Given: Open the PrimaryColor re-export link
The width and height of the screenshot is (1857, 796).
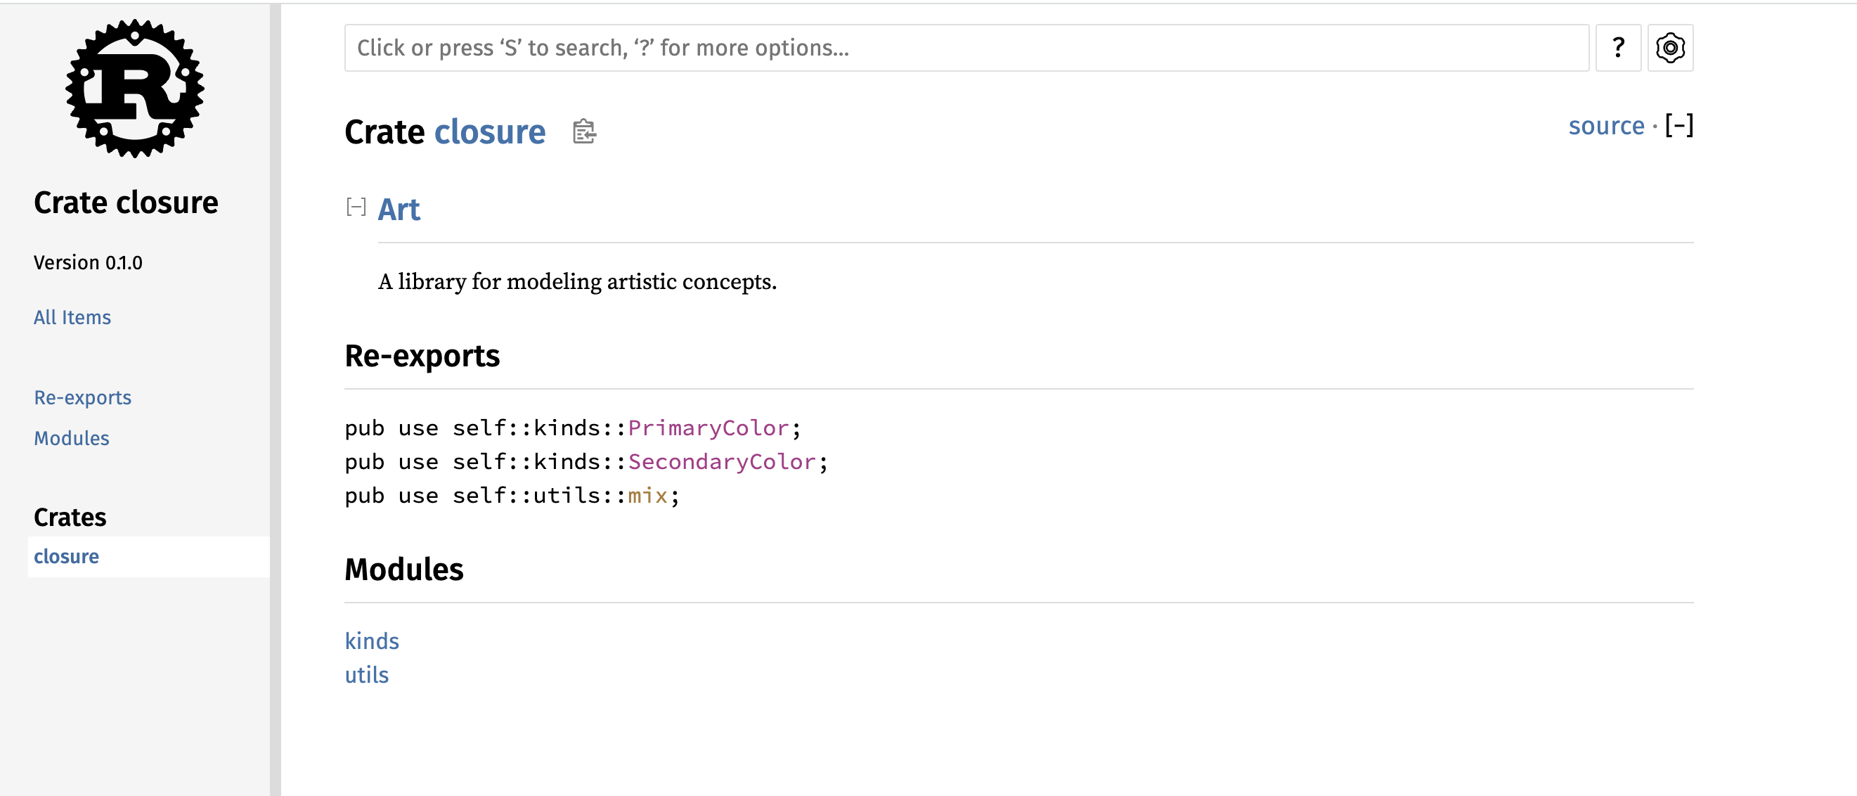Looking at the screenshot, I should pos(708,428).
